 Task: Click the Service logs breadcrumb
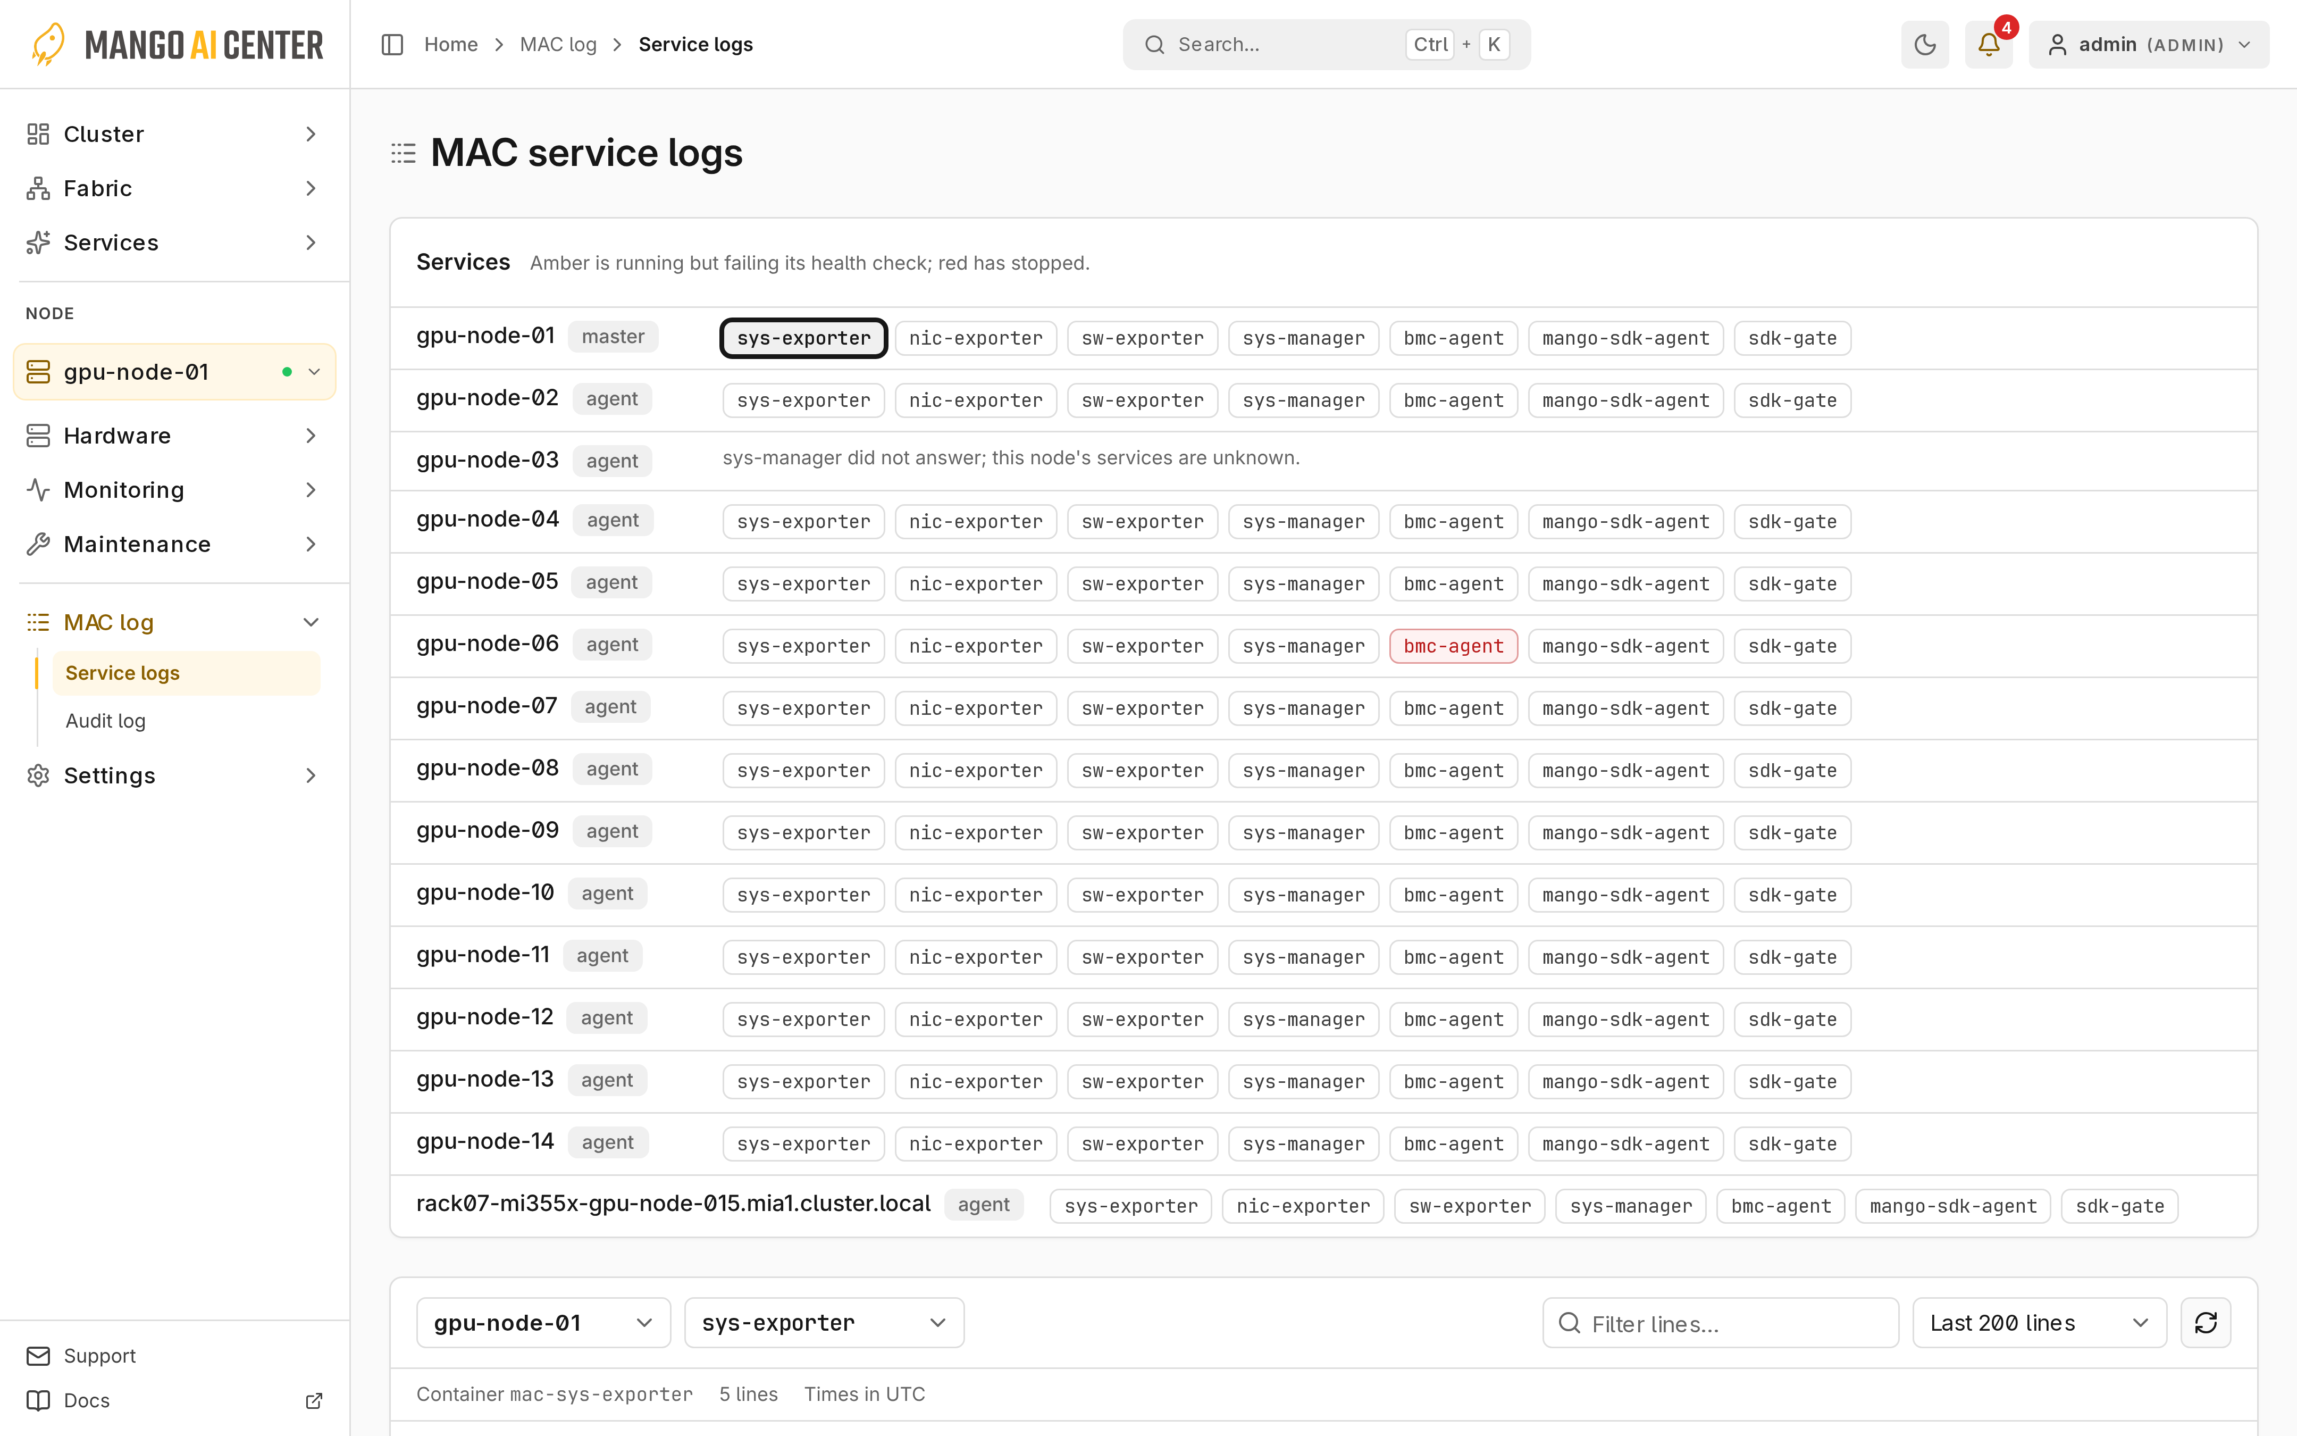(695, 45)
